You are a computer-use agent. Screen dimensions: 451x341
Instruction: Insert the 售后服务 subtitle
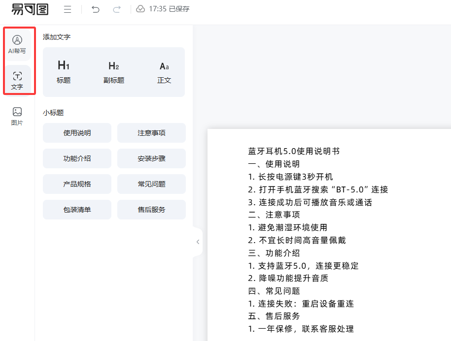[151, 210]
